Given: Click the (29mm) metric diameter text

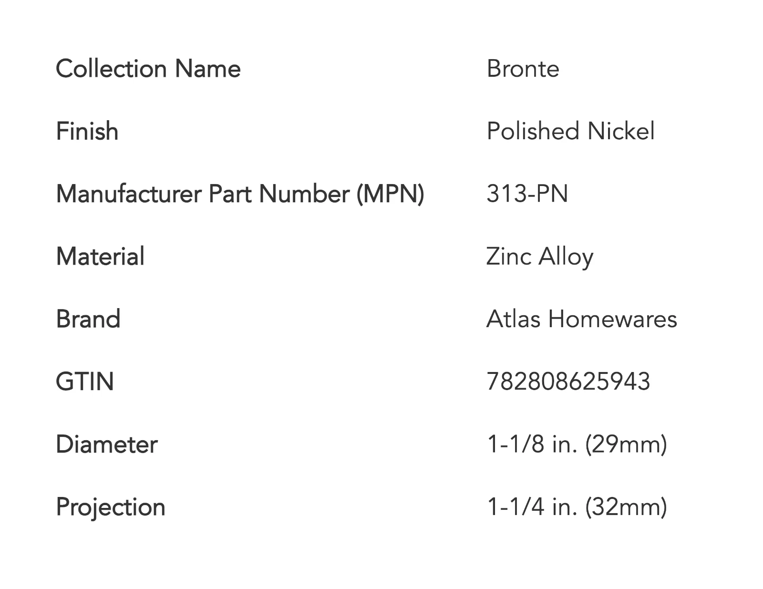Looking at the screenshot, I should 626,444.
